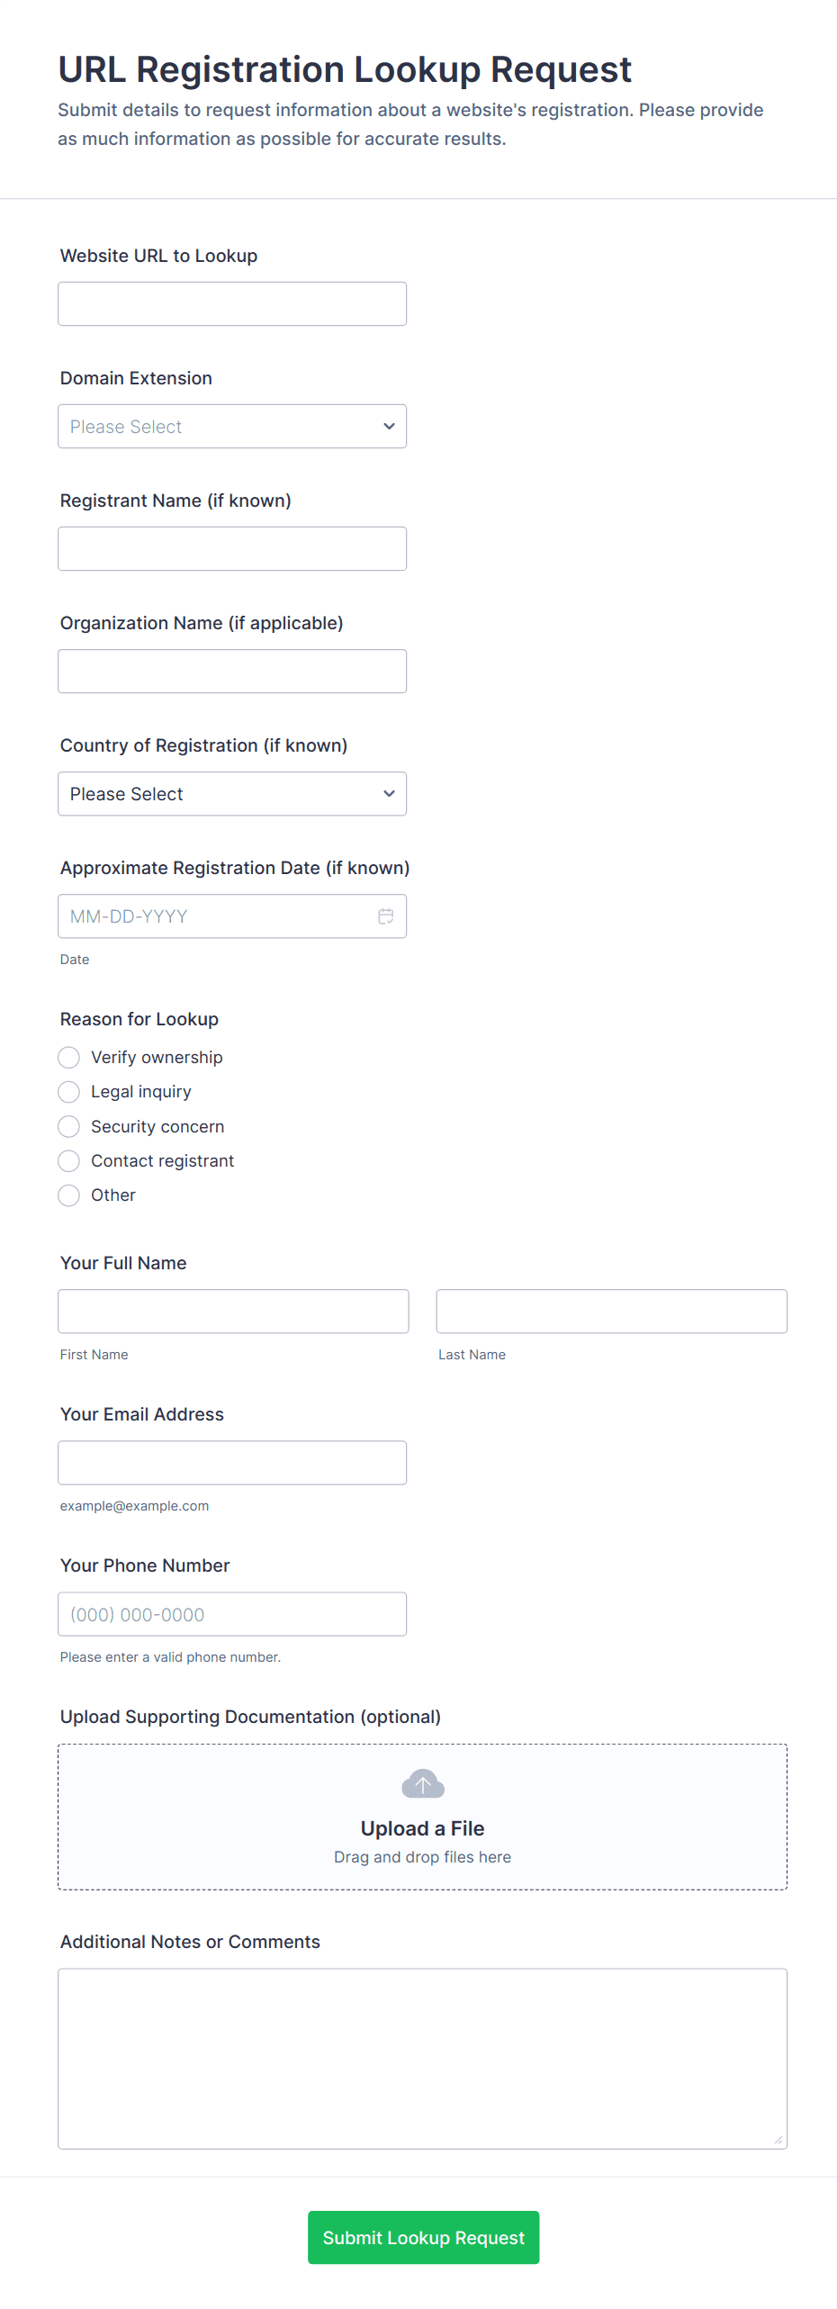Open the calendar date picker icon
This screenshot has height=2309, width=837.
(x=386, y=916)
